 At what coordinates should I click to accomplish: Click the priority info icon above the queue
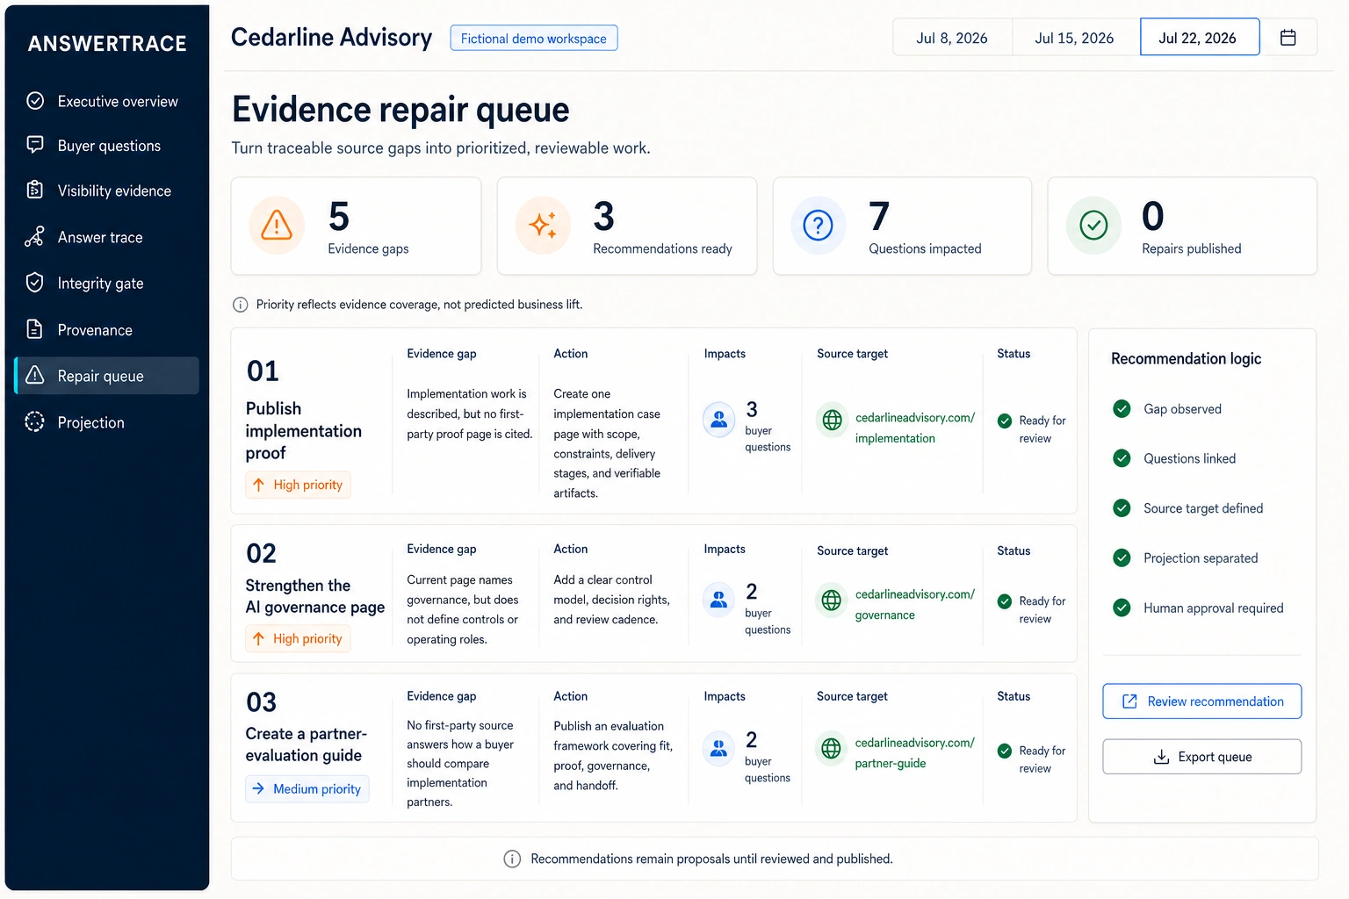coord(240,305)
